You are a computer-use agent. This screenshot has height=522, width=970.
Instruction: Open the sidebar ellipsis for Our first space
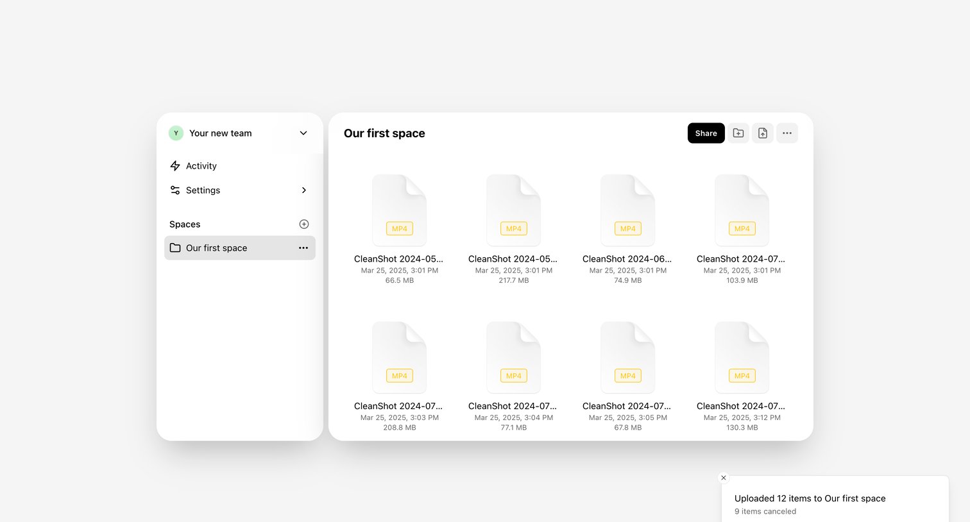click(303, 248)
